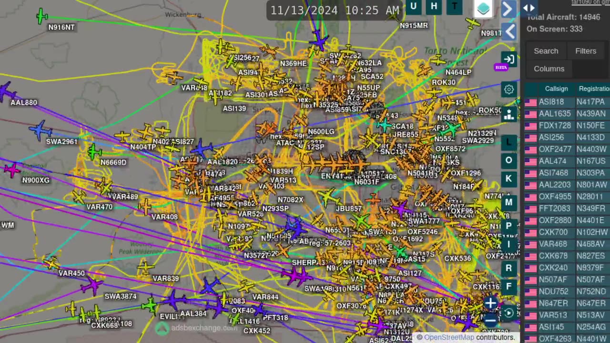Select the magenta N900XG aircraft icon
The height and width of the screenshot is (343, 610).
(12, 170)
